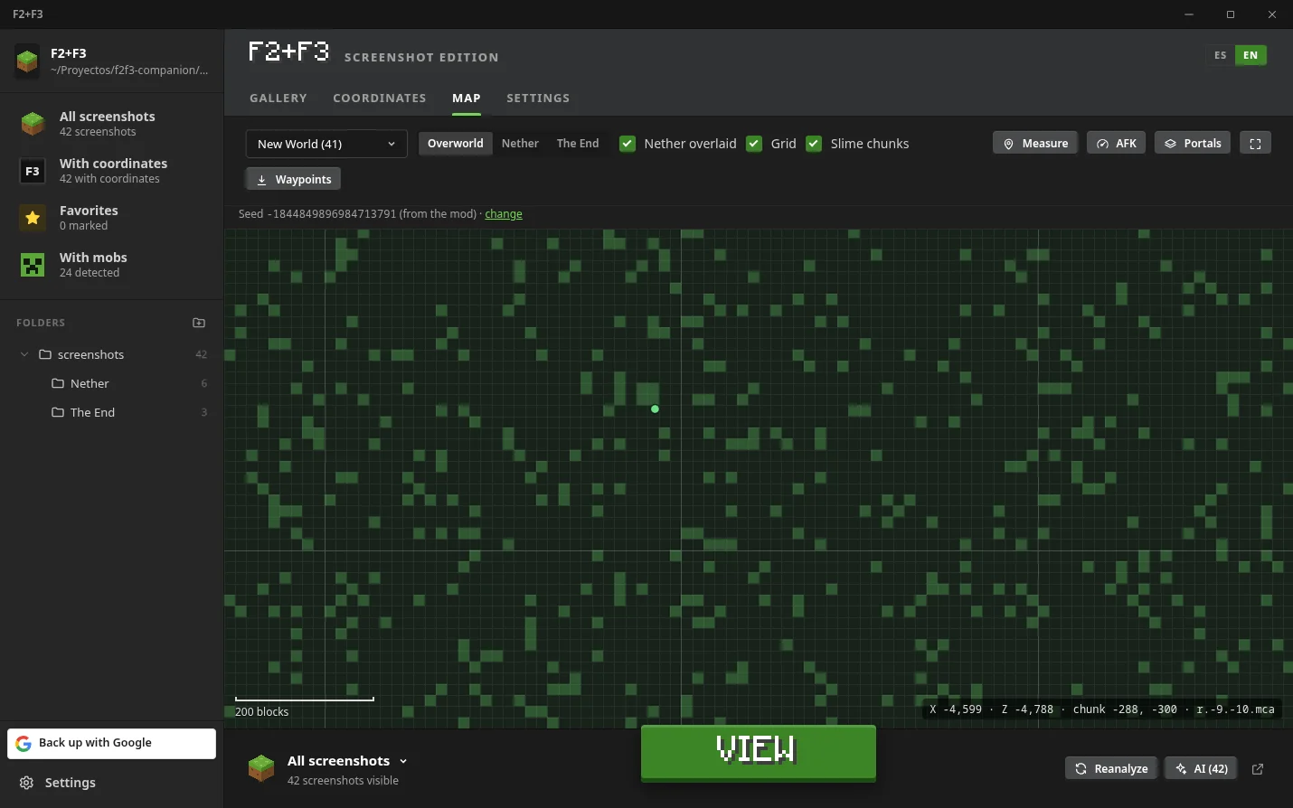1293x808 pixels.
Task: Expand the All screenshots bottom dropdown
Action: 347,761
